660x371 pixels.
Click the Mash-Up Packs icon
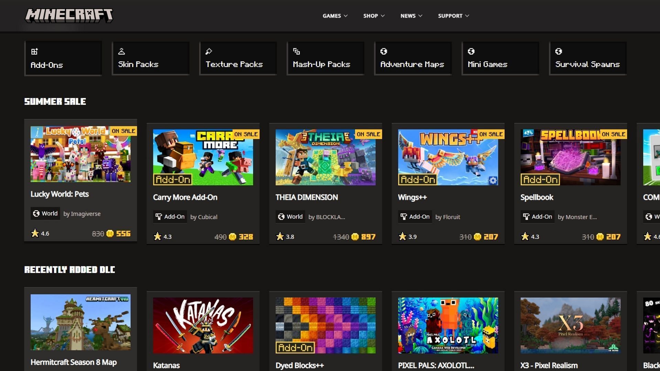pyautogui.click(x=296, y=52)
